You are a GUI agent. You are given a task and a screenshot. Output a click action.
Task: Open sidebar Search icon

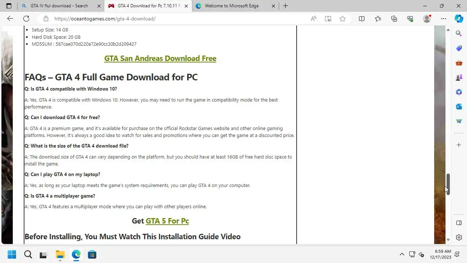click(459, 34)
